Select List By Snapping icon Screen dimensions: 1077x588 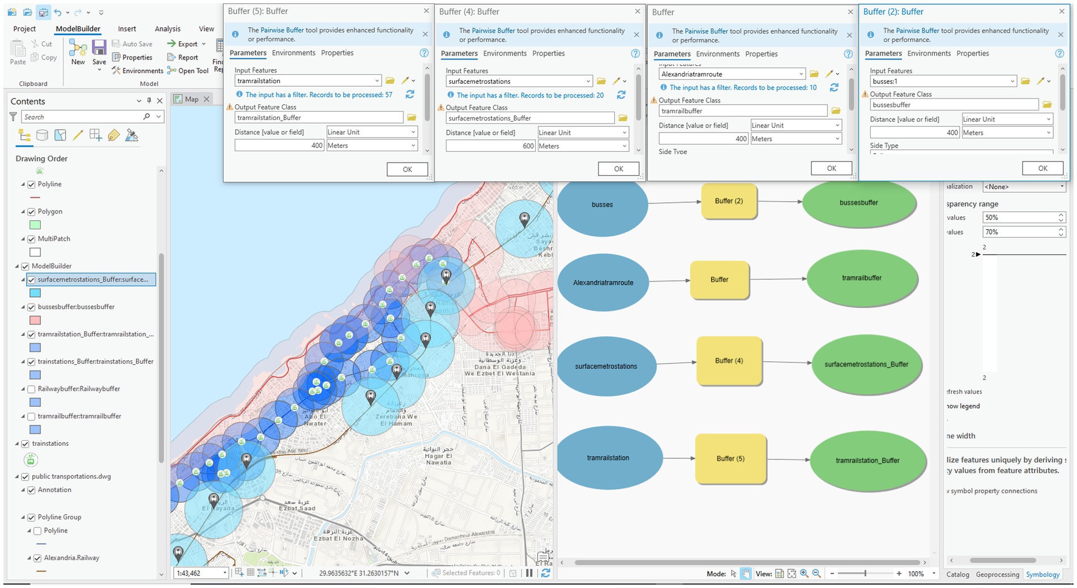(x=96, y=135)
